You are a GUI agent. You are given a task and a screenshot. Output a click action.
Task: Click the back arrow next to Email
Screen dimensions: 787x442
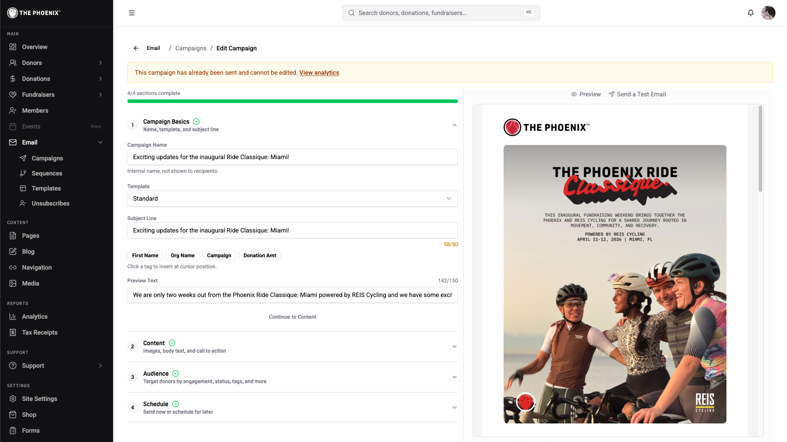(x=136, y=48)
